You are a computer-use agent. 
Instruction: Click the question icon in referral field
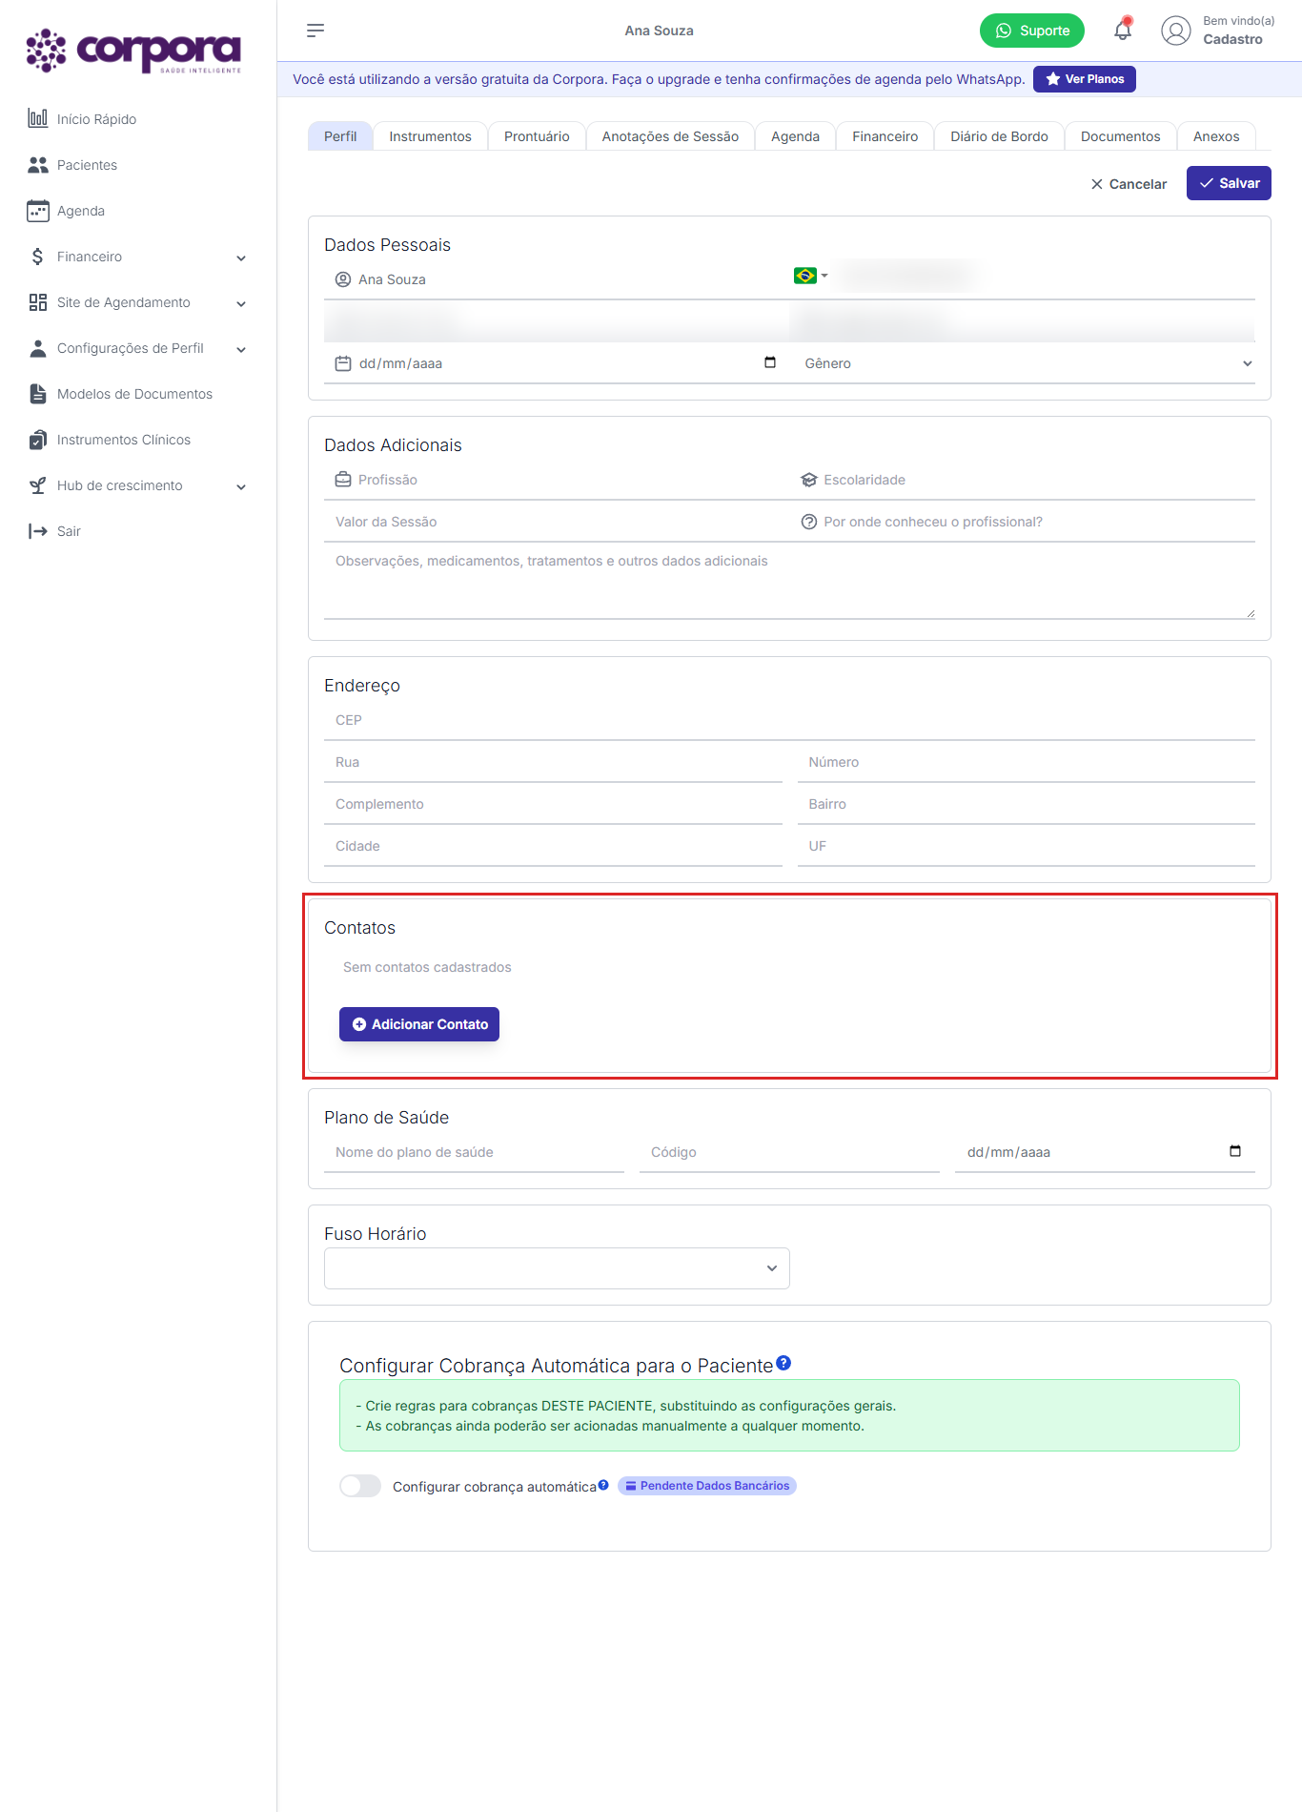pos(809,522)
